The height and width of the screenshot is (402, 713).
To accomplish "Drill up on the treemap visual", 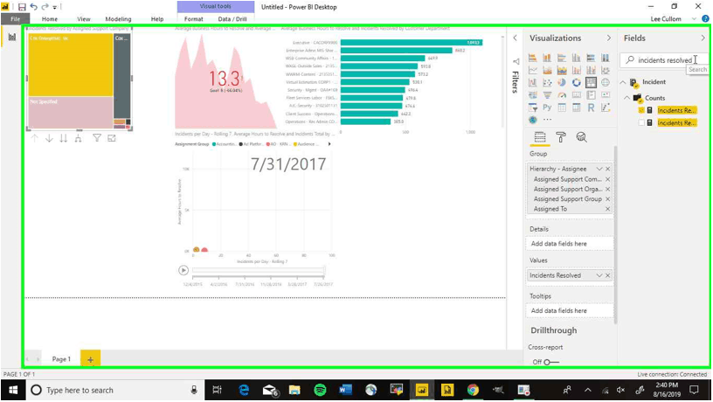I will pyautogui.click(x=35, y=138).
